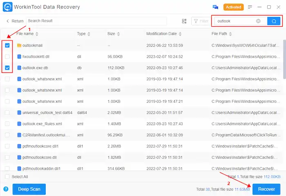Open the feedback chat icon
Screen dimensions: 286x196
216,7
